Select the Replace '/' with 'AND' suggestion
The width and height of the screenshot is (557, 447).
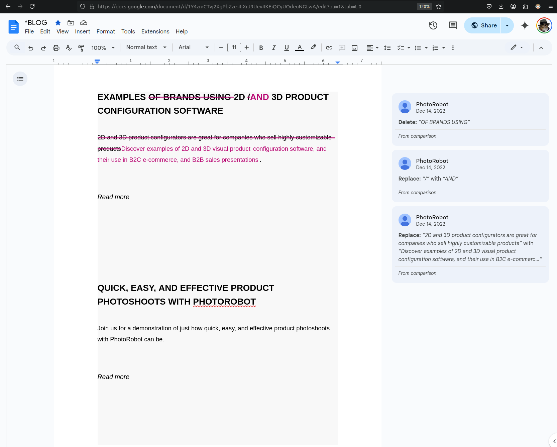point(470,176)
